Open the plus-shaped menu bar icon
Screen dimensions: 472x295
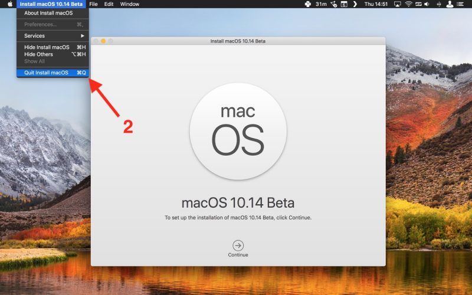pyautogui.click(x=307, y=4)
